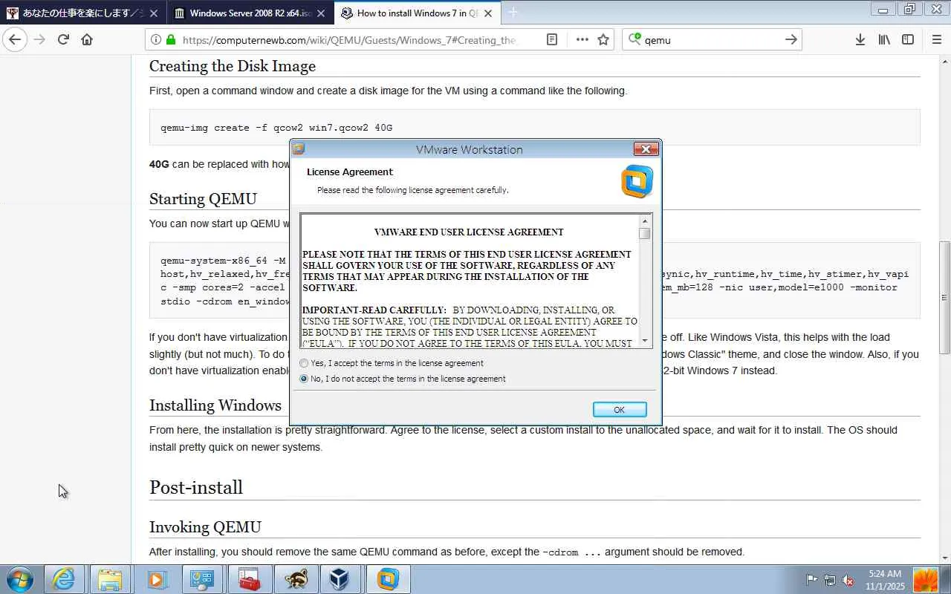Close the Windows Server 2008 R2 tab
This screenshot has width=951, height=594.
319,13
